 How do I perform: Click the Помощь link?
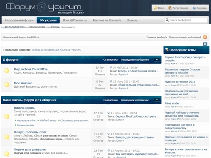[x=201, y=8]
